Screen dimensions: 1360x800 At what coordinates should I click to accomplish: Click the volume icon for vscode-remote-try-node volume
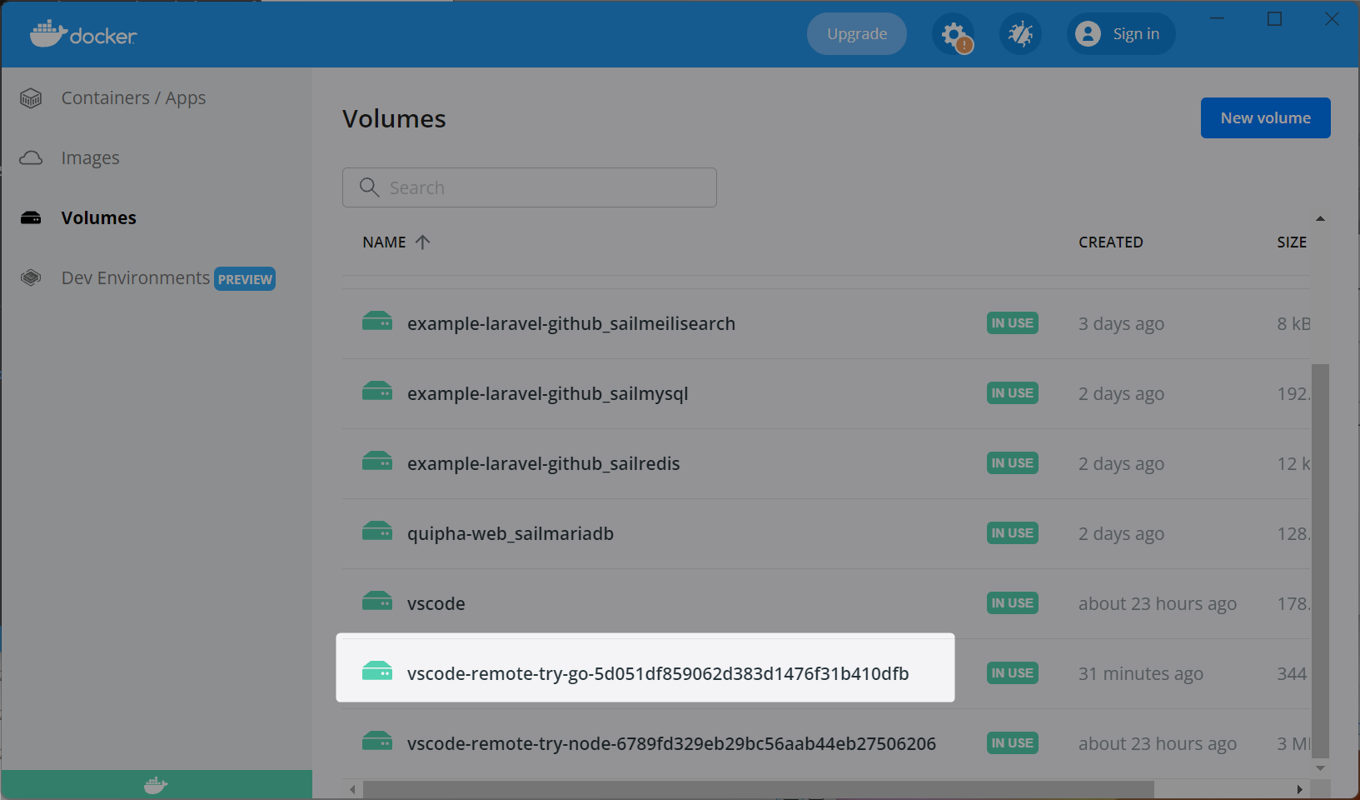377,741
